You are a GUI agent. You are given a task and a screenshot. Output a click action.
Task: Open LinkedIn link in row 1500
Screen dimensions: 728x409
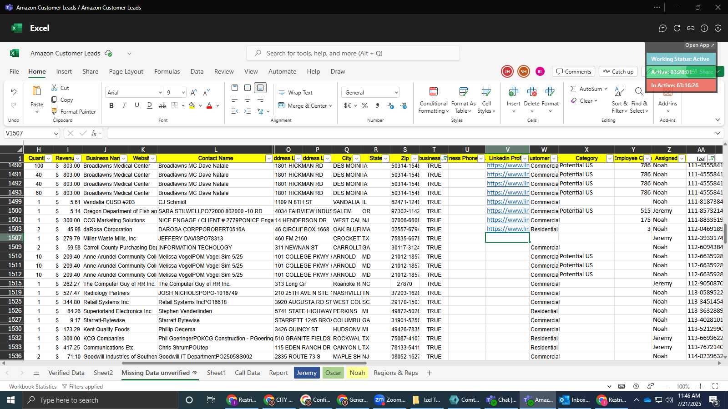(x=508, y=211)
